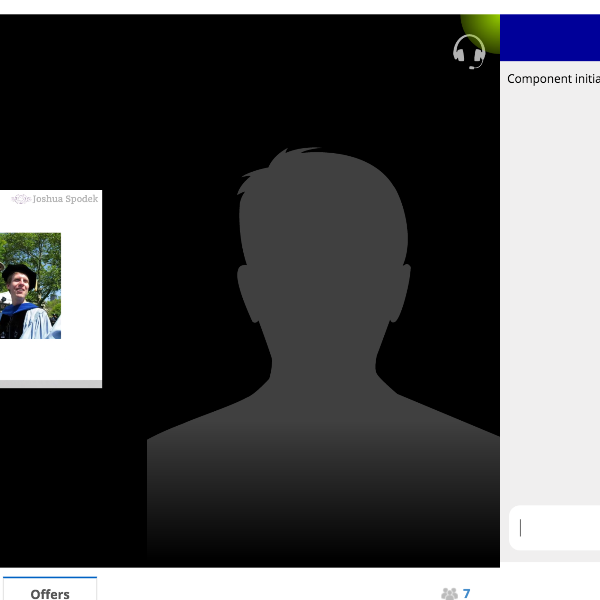Click the Joshua Spodek logo text

[65, 199]
